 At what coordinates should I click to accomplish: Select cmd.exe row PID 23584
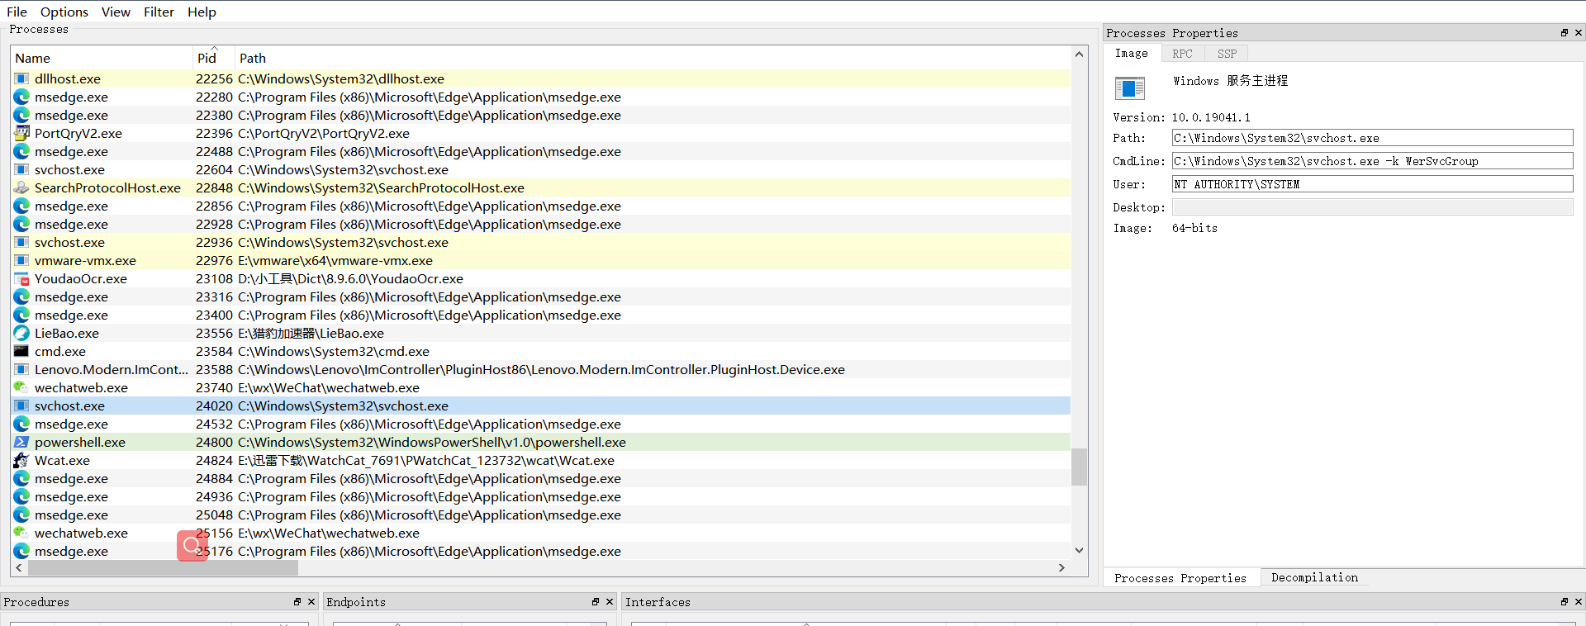pos(541,352)
